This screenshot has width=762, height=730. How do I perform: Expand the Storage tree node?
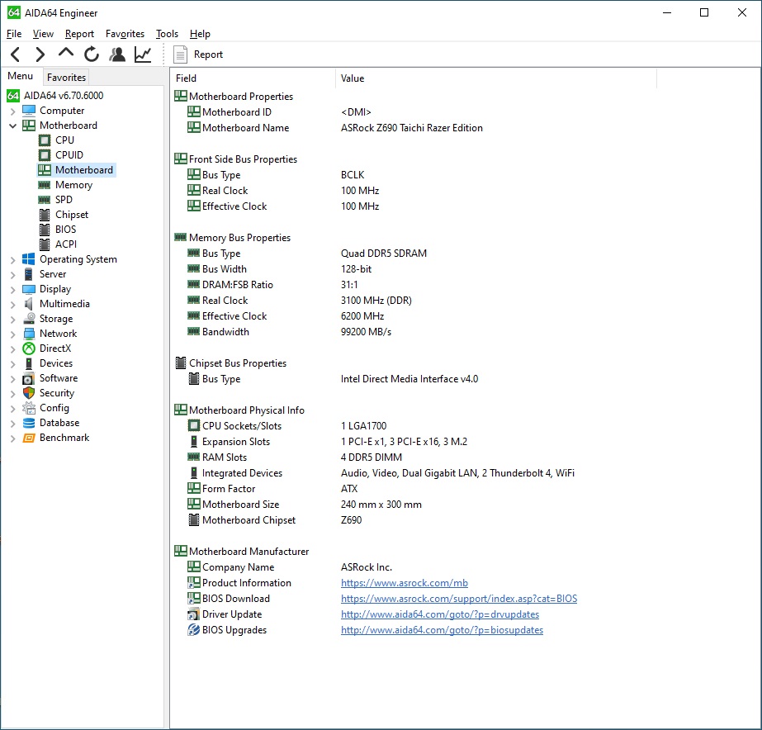[x=13, y=320]
